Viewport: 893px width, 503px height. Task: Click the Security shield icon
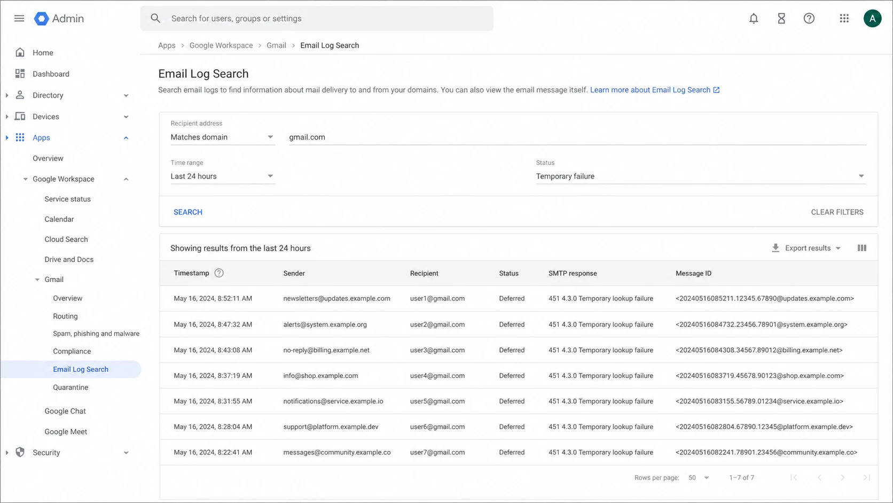tap(20, 452)
